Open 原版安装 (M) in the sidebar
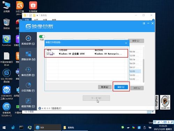 (28, 56)
